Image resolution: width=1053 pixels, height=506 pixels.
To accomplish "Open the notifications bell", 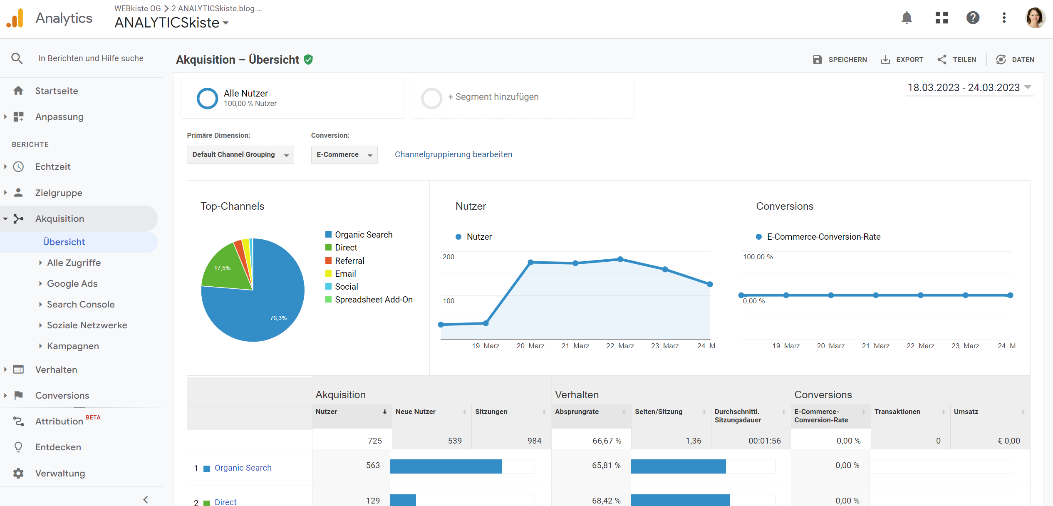I will 906,18.
